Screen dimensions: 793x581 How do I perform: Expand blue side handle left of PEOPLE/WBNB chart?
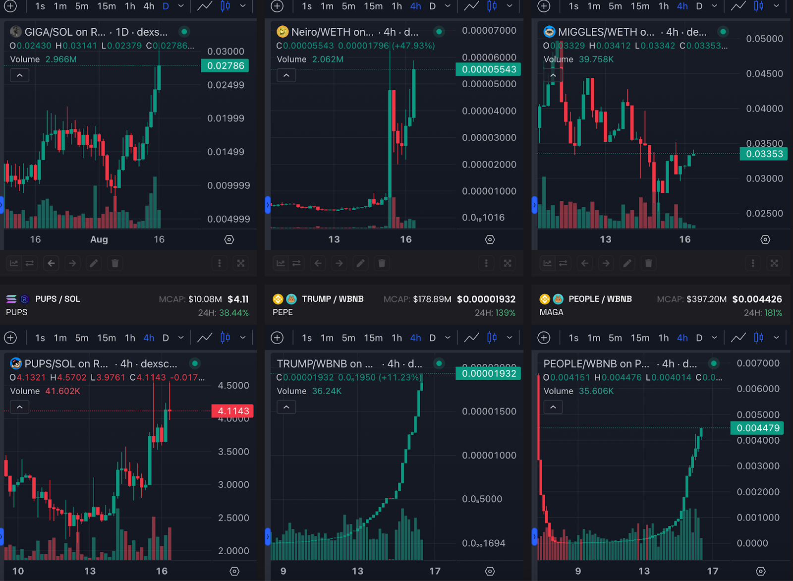(534, 536)
